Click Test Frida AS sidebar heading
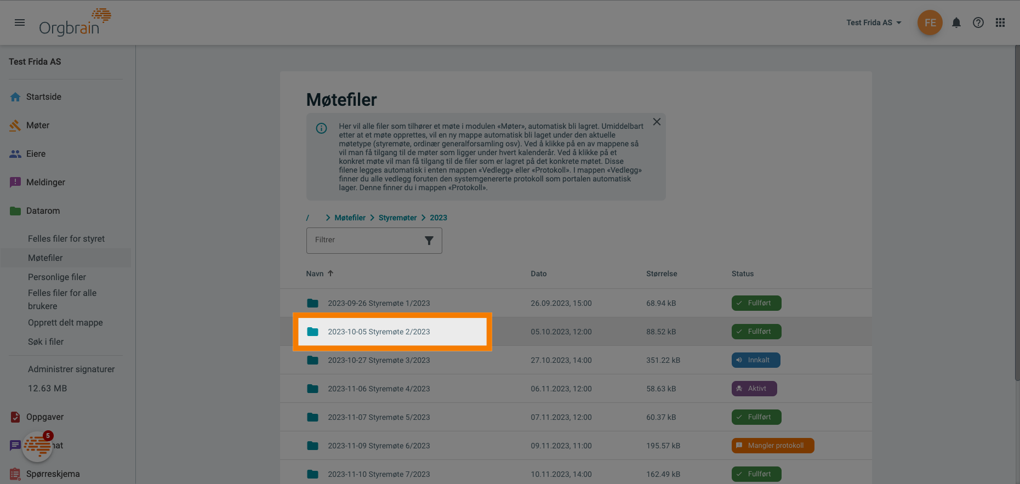1020x484 pixels. [35, 61]
